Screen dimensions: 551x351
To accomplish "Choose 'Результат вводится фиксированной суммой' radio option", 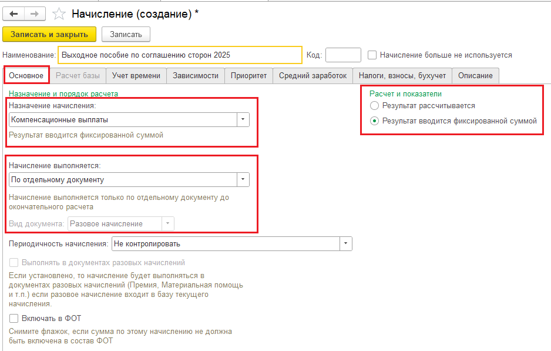I will (x=374, y=121).
